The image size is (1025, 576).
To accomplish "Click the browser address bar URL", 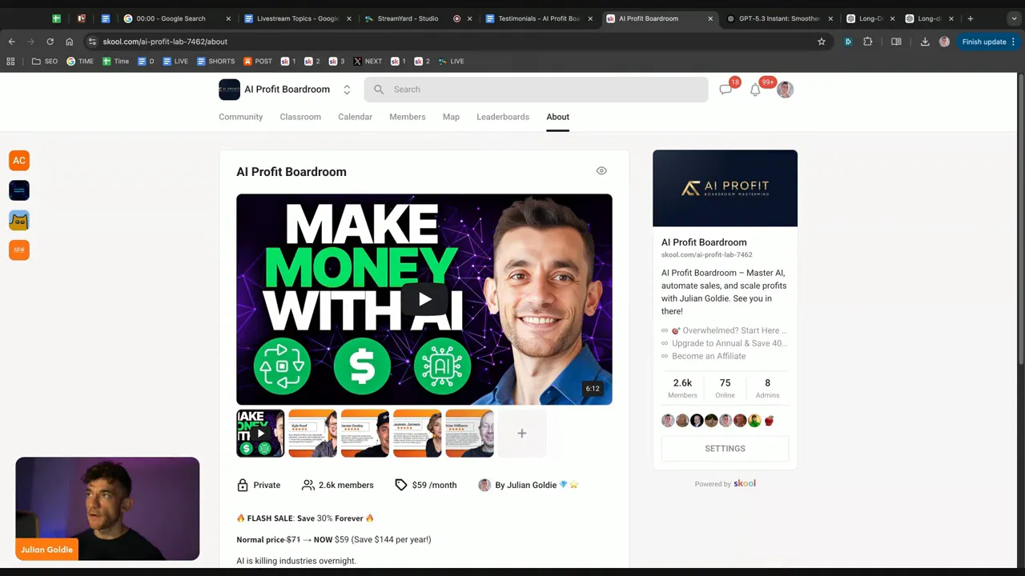I will click(165, 42).
